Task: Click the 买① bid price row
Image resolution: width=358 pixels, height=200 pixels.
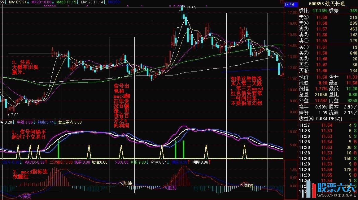Action: click(x=328, y=47)
